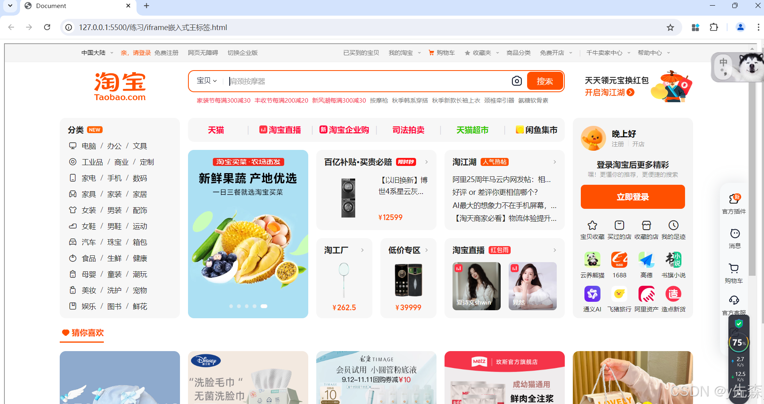Screen dimensions: 764x404
Task: Switch to 淘宝企业购 tab
Action: [x=344, y=130]
